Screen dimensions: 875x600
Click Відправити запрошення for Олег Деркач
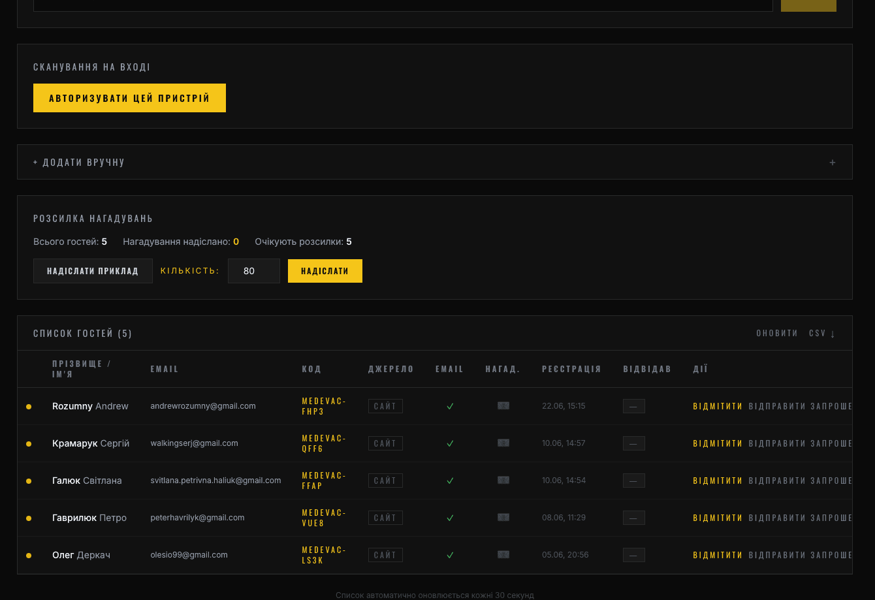coord(801,555)
